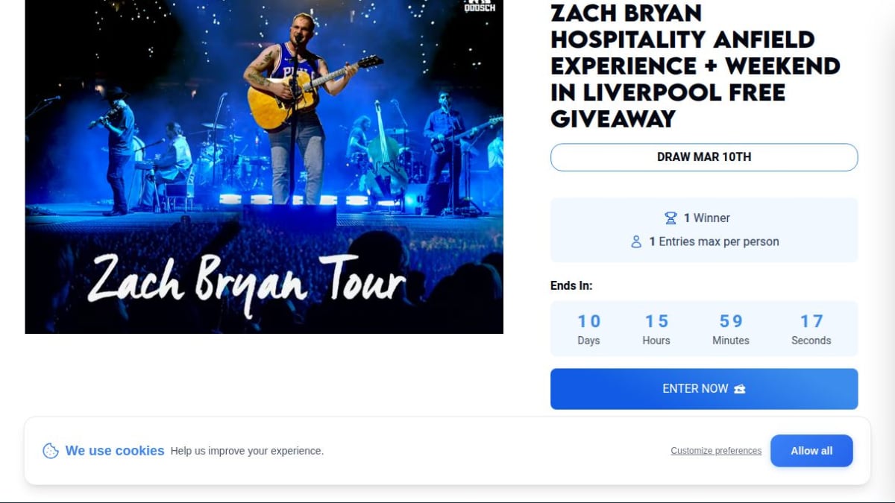Click the cookie icon in the banner
The image size is (895, 503).
[51, 451]
